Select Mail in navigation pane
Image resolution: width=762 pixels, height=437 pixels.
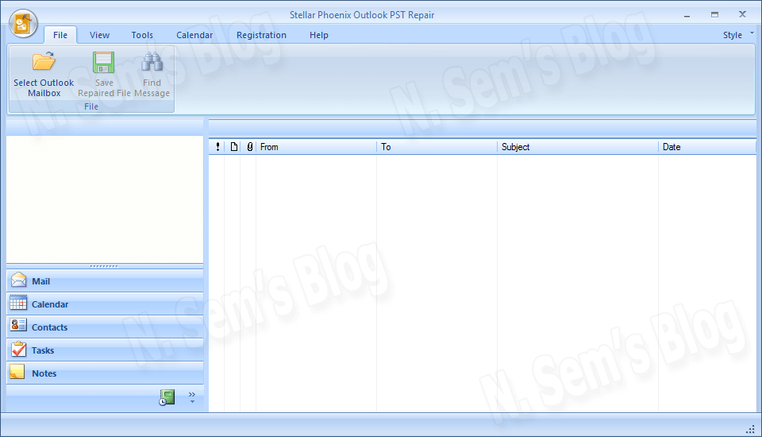(x=105, y=281)
